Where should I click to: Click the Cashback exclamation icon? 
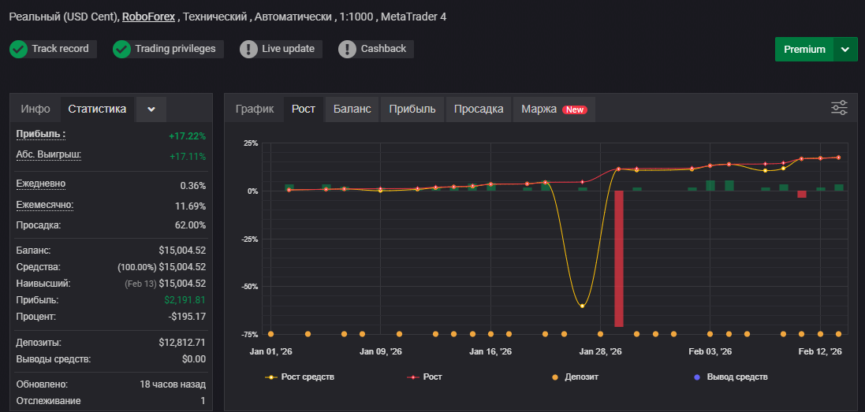[348, 49]
